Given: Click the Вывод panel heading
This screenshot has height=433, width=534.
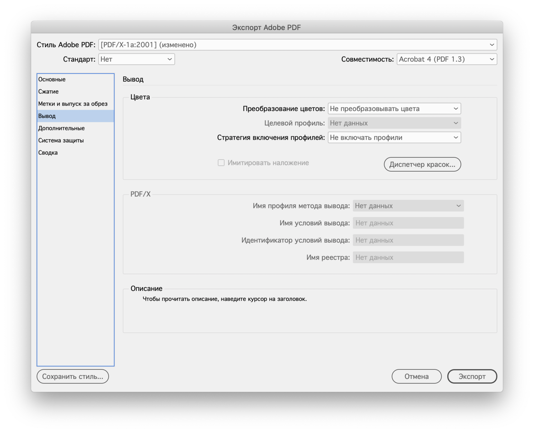Looking at the screenshot, I should [x=133, y=79].
